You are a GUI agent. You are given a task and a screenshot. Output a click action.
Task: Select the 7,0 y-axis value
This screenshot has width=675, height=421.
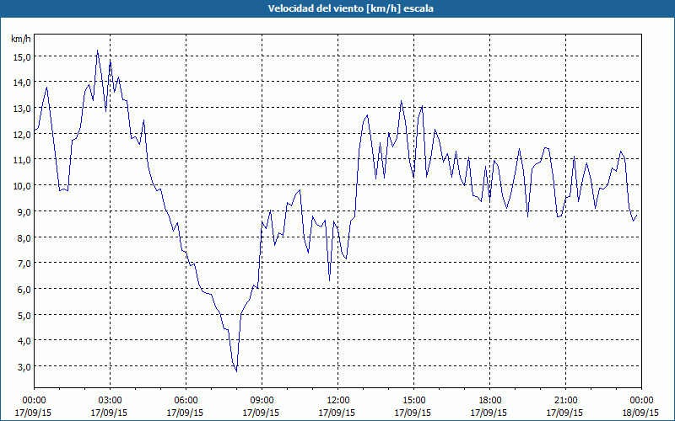[24, 264]
